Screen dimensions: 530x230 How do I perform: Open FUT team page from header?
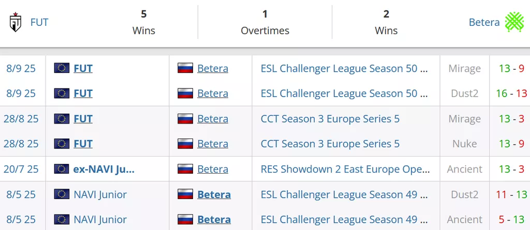(39, 22)
